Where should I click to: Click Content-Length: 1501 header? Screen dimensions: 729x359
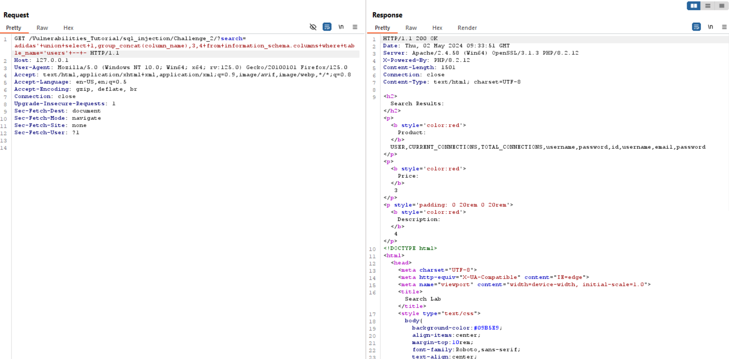coord(419,67)
